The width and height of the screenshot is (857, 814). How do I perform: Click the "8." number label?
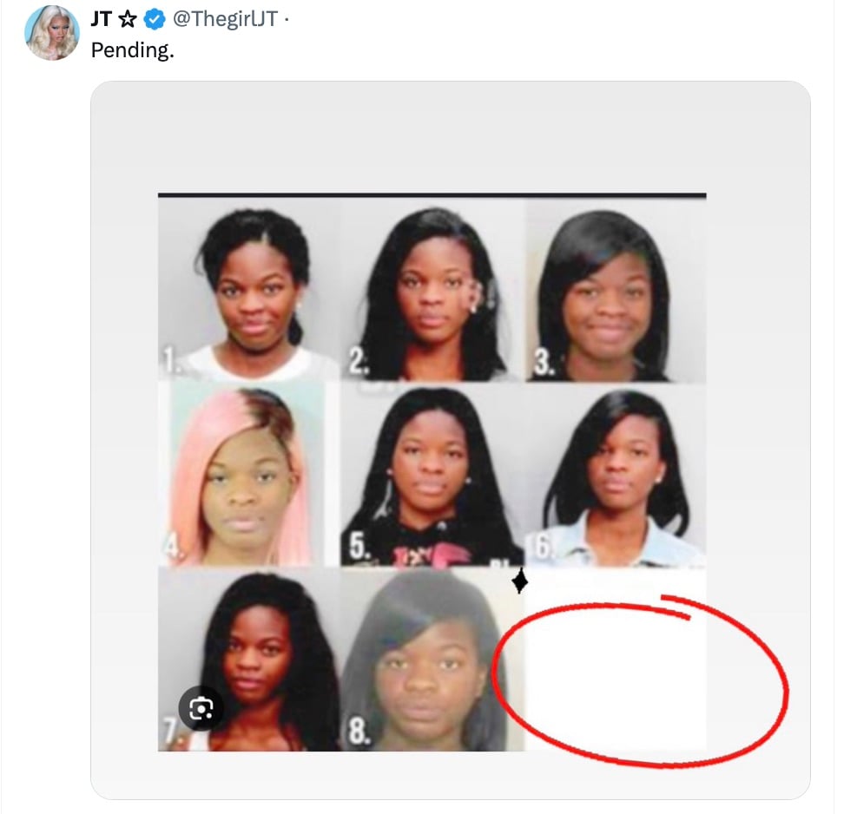pos(359,731)
